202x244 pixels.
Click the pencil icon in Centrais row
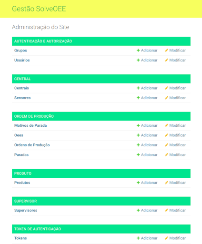pyautogui.click(x=166, y=88)
